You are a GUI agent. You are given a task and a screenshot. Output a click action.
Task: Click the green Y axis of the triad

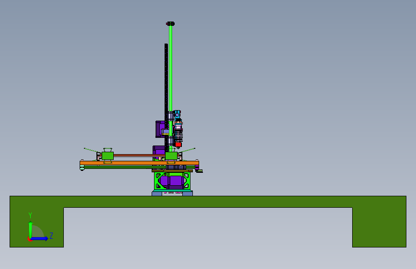(31, 229)
